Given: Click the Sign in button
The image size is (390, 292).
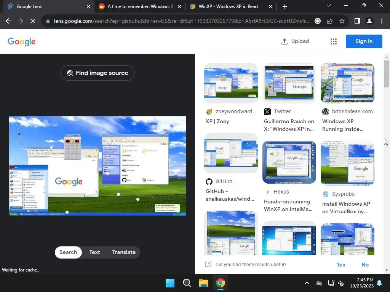Looking at the screenshot, I should coord(364,41).
